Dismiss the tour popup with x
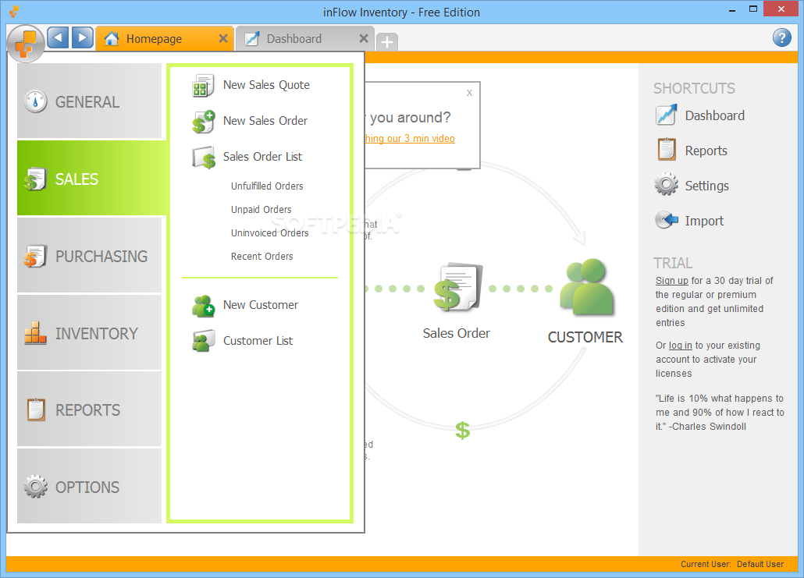This screenshot has width=804, height=578. tap(469, 93)
